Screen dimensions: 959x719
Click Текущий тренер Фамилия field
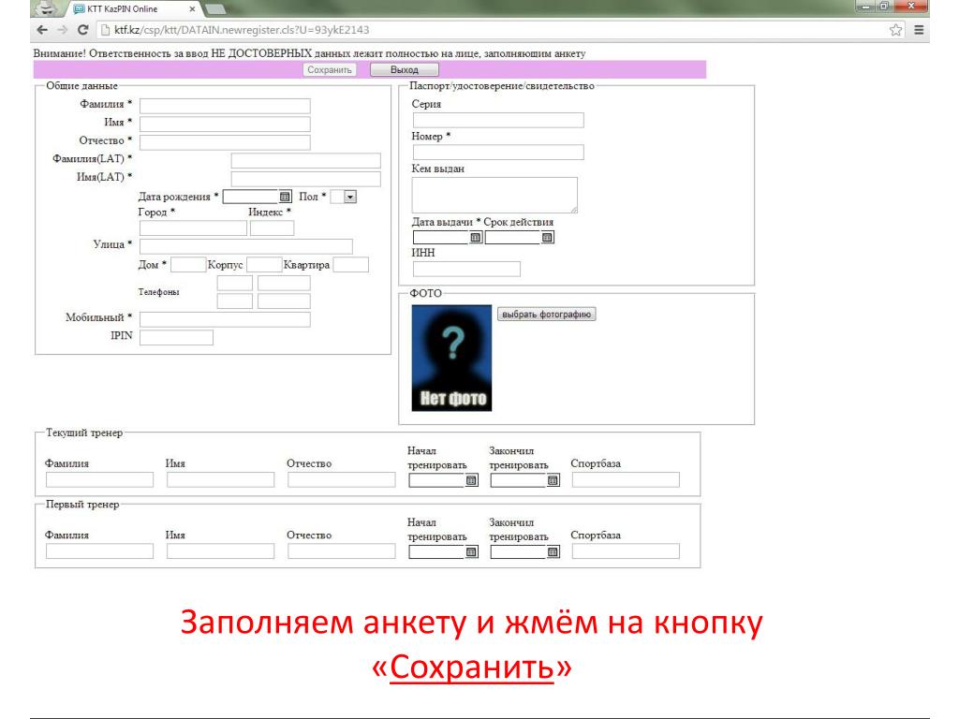[x=99, y=480]
